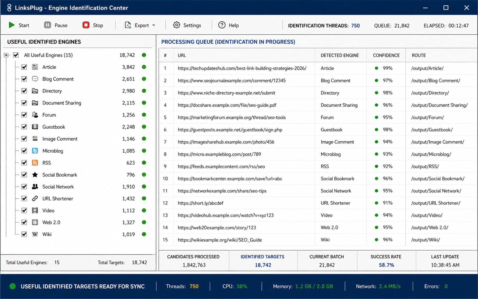Toggle the RSS engine checkbox
Viewport: 478px width, 299px height.
pyautogui.click(x=24, y=162)
